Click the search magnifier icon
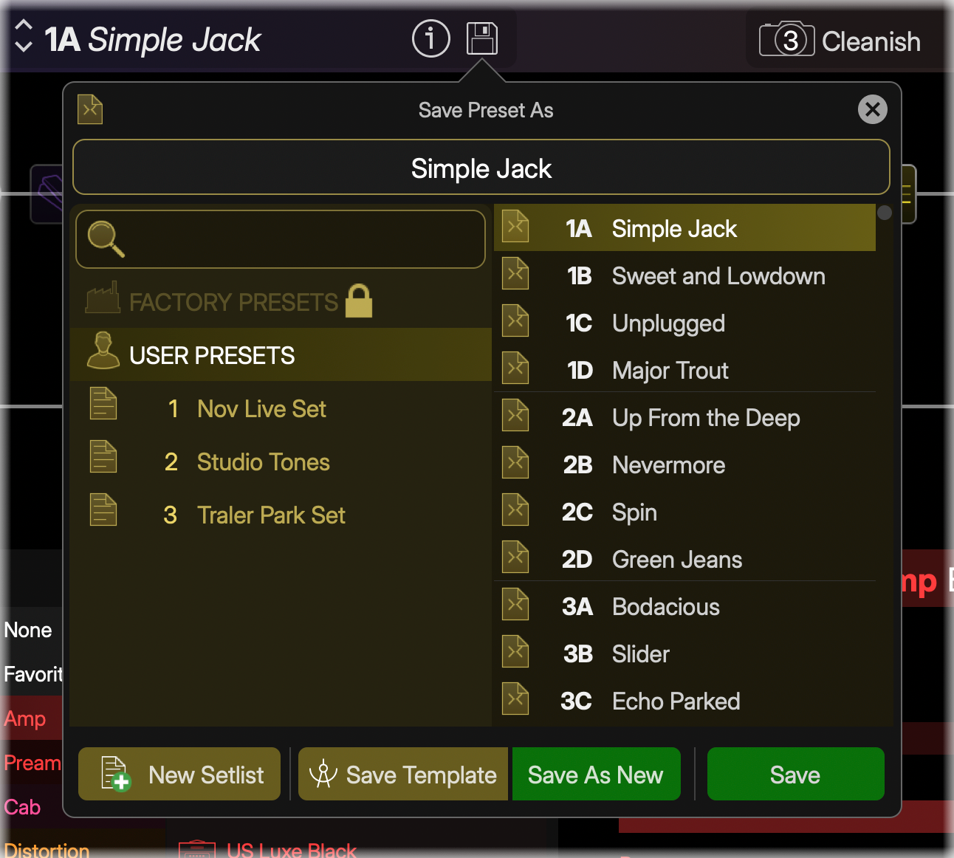 pos(106,239)
